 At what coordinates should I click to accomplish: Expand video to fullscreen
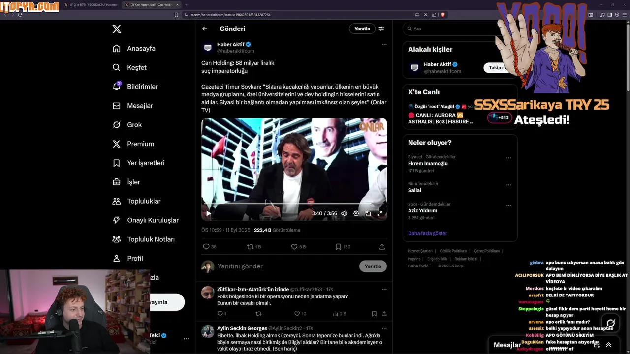[380, 213]
